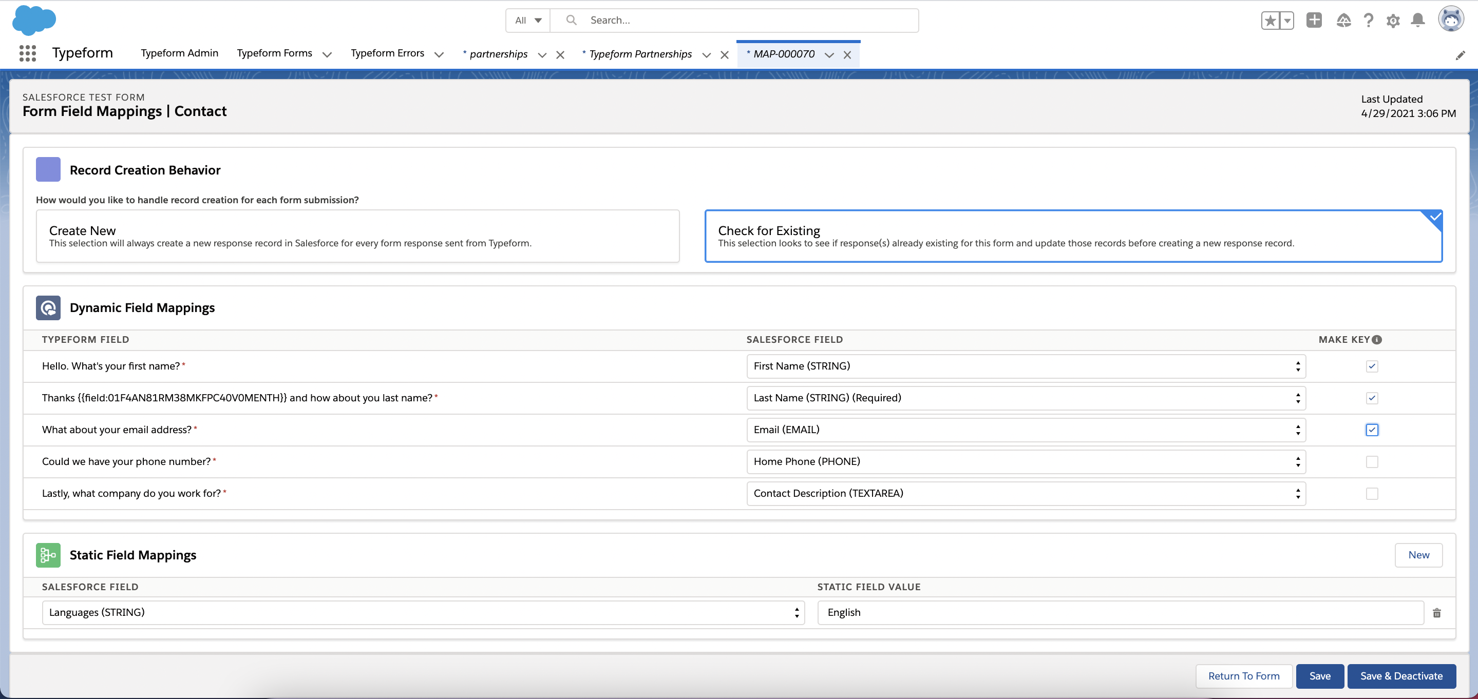1478x699 pixels.
Task: Toggle Make Key for First Name row
Action: [1372, 366]
